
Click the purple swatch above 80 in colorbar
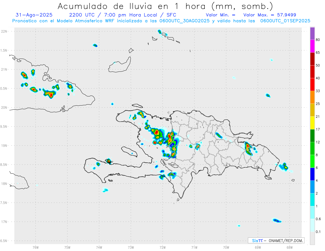(x=312, y=34)
